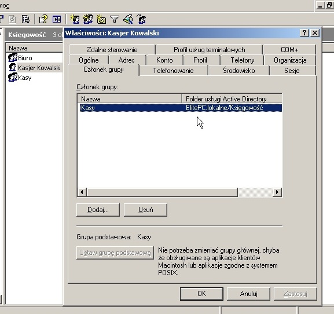Click the Add to group toolbar icon
Image resolution: width=334 pixels, height=314 pixels.
141,19
